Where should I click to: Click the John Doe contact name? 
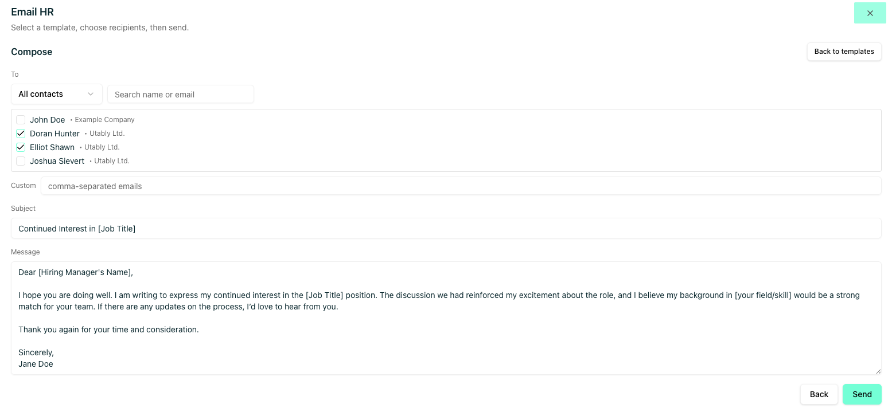[x=48, y=120]
